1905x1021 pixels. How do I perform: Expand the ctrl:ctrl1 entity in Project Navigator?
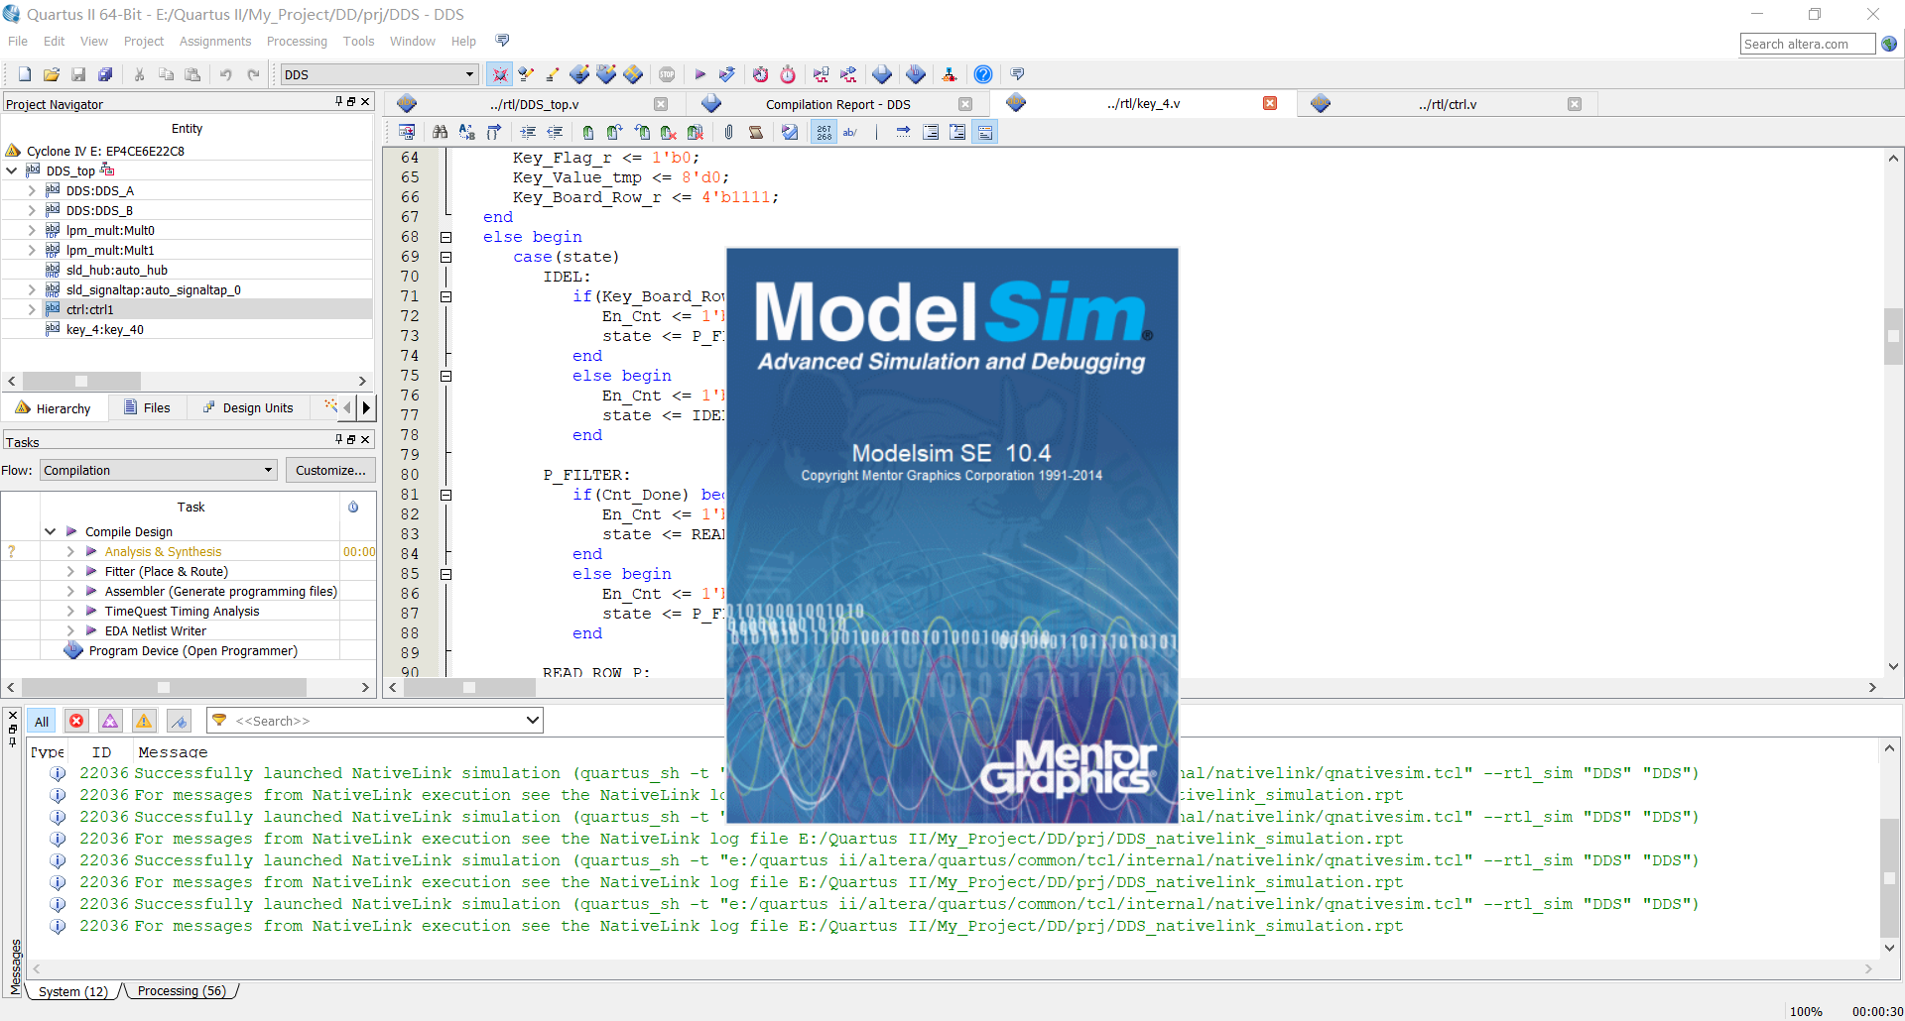coord(32,309)
